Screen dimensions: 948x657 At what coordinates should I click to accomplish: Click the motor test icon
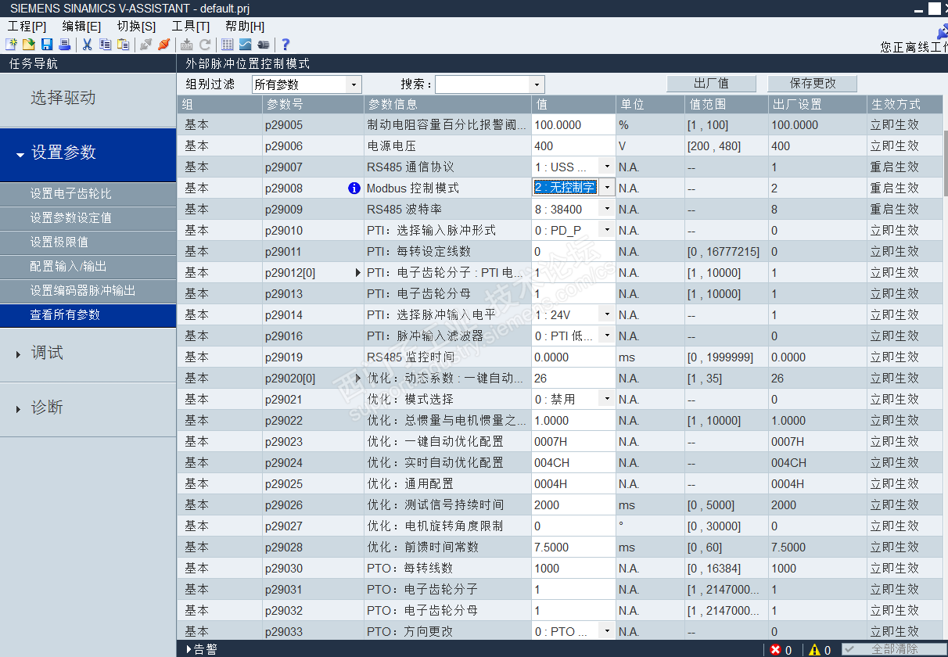click(x=264, y=45)
